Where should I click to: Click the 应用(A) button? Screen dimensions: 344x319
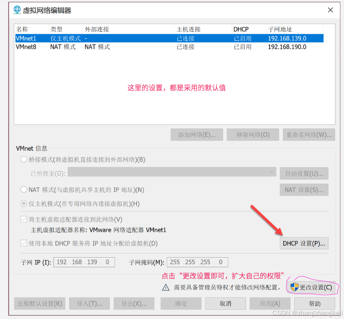(270, 303)
